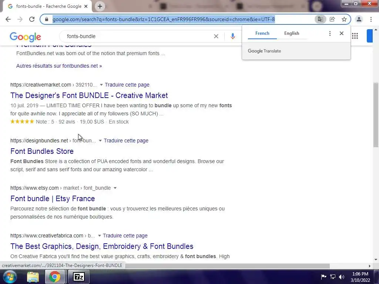
Task: Open The Designer's Font BUNDLE result
Action: tap(89, 95)
